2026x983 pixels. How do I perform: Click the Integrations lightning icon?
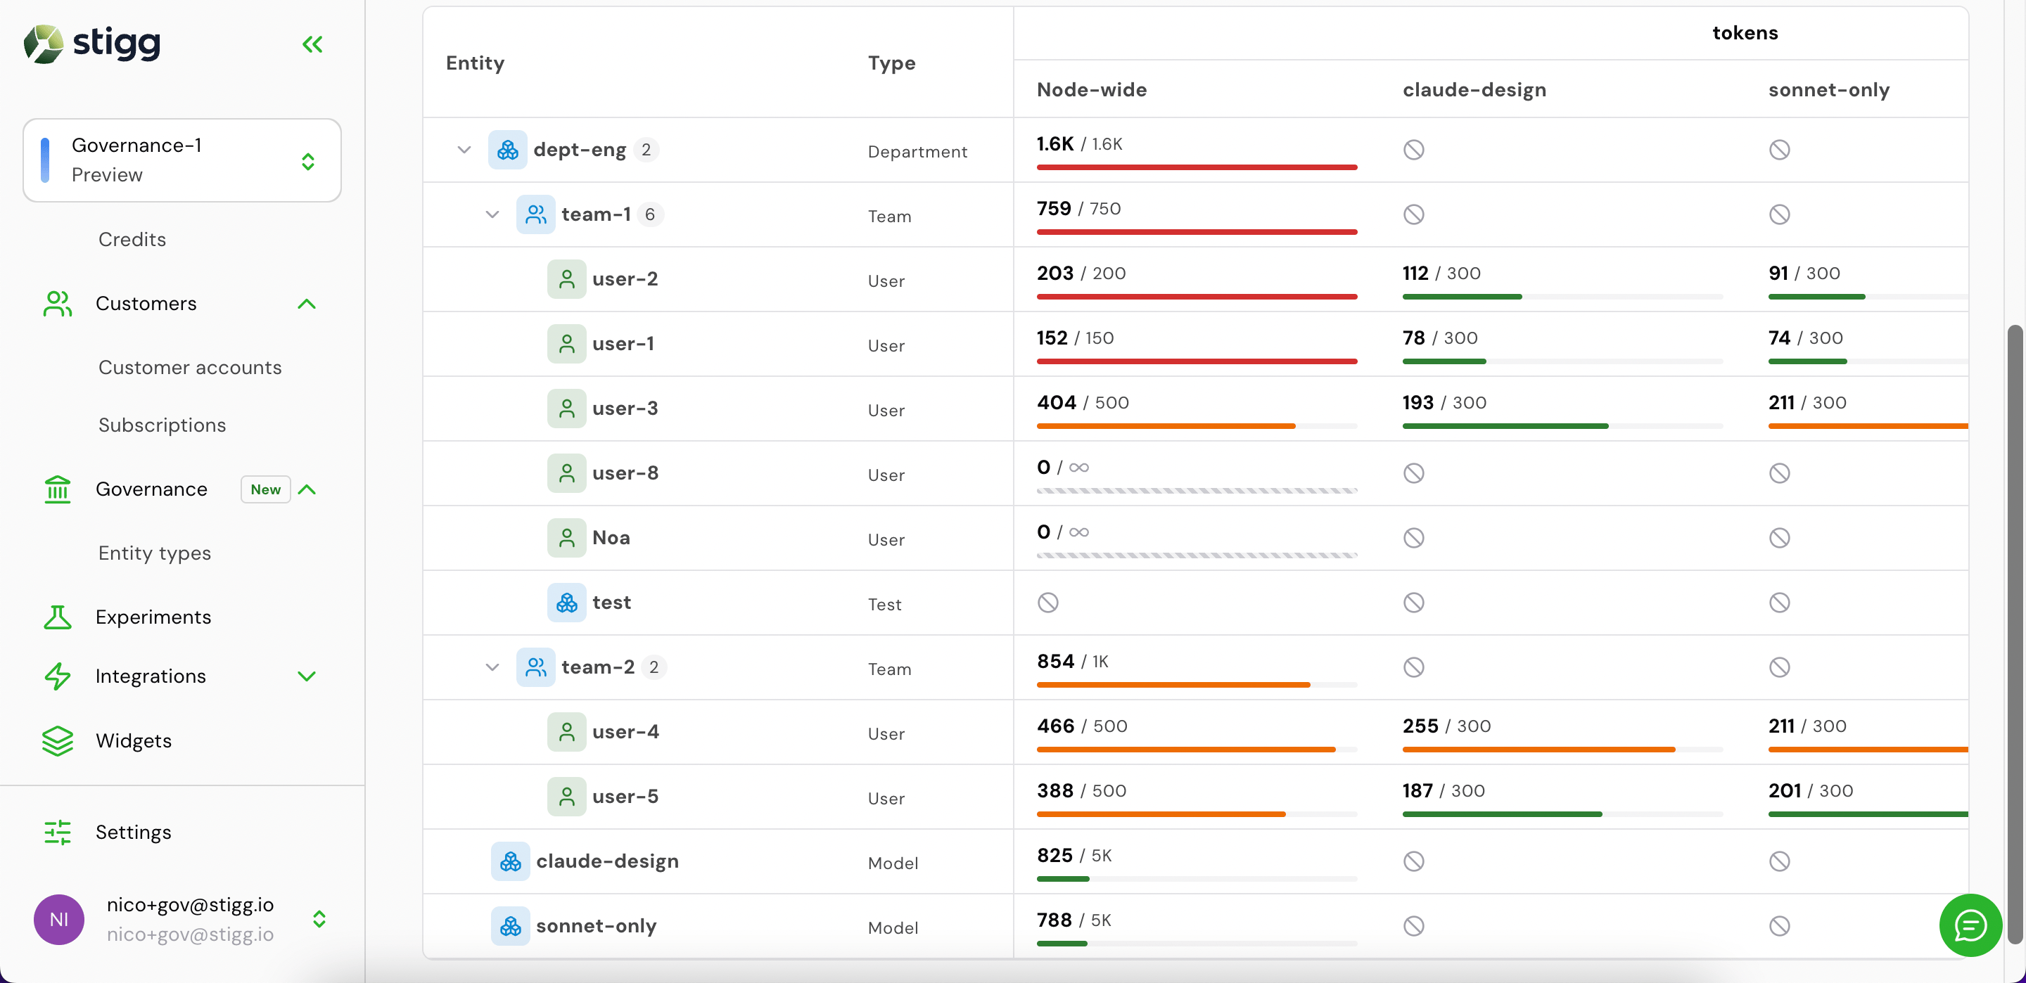(x=58, y=676)
